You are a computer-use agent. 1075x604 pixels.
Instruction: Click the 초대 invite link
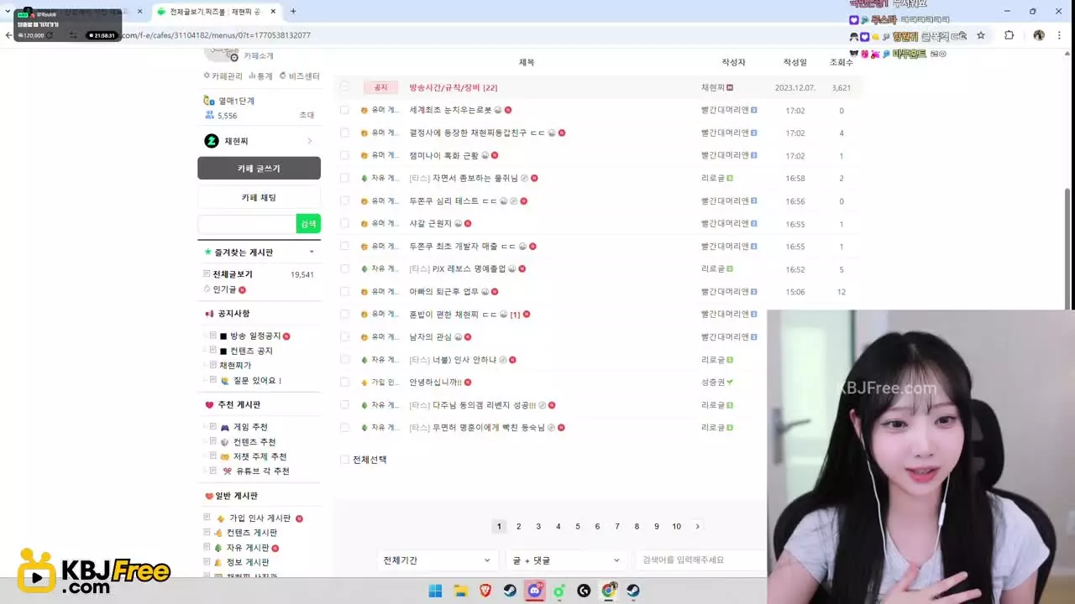[x=307, y=116]
